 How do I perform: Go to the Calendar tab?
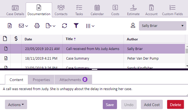97,10
